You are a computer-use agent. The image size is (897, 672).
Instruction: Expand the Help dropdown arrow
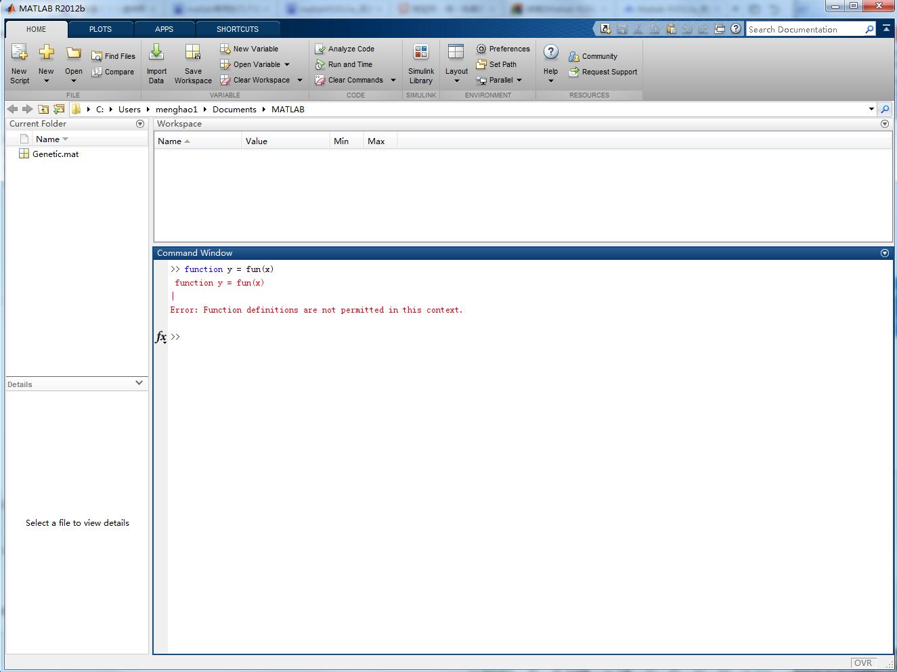(551, 81)
